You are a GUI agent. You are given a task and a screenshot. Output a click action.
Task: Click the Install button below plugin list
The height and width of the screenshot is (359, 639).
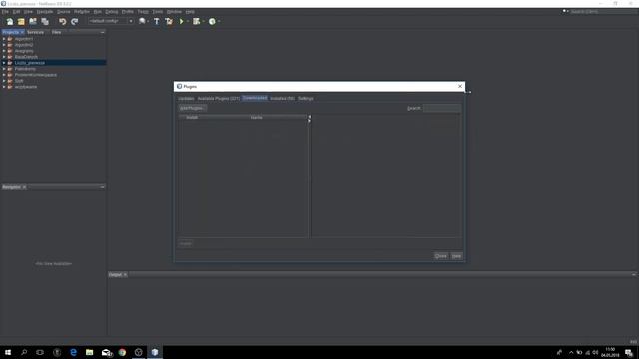[186, 243]
